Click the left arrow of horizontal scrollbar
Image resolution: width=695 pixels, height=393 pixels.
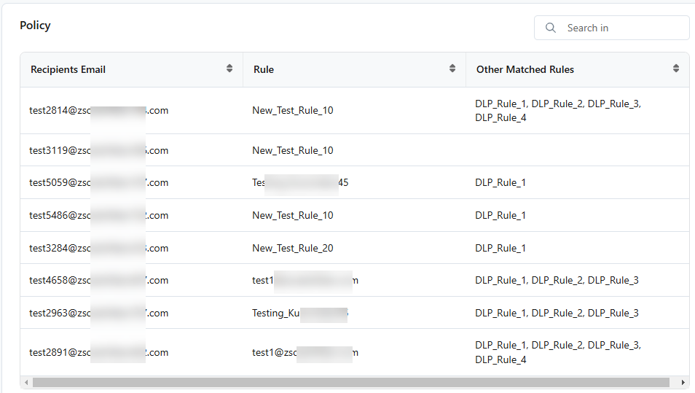pyautogui.click(x=26, y=382)
